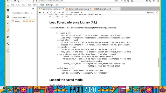
Task: Refresh the running sessions list
Action: click(33, 9)
